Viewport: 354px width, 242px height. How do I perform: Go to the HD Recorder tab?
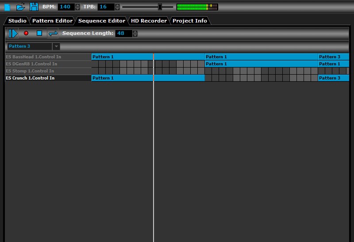pyautogui.click(x=149, y=21)
